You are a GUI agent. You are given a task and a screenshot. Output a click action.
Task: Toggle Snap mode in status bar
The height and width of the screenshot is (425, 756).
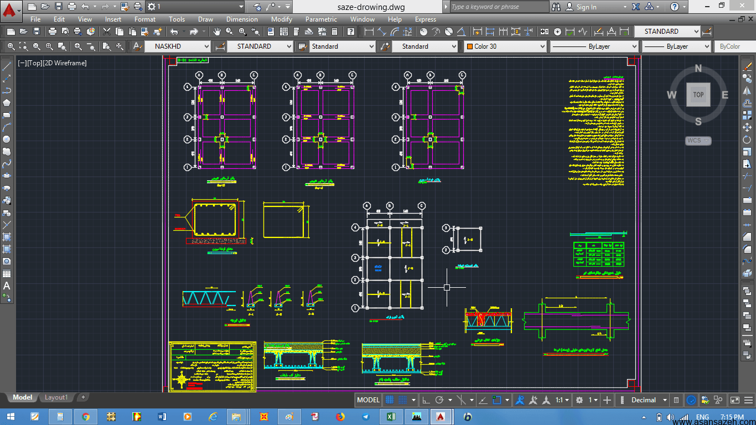pyautogui.click(x=403, y=400)
